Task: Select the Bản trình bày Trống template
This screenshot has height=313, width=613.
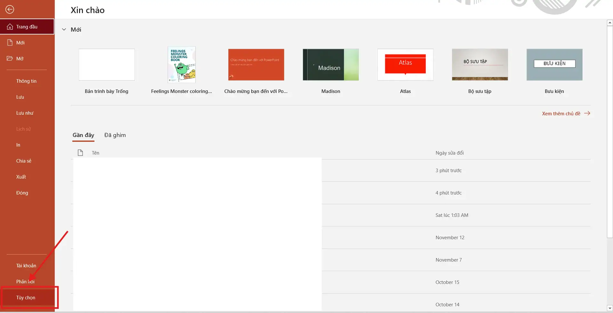Action: (107, 65)
